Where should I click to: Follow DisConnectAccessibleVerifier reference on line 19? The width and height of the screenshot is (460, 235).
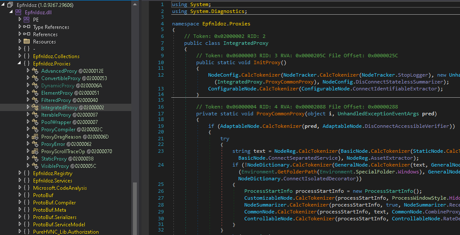pyautogui.click(x=407, y=126)
